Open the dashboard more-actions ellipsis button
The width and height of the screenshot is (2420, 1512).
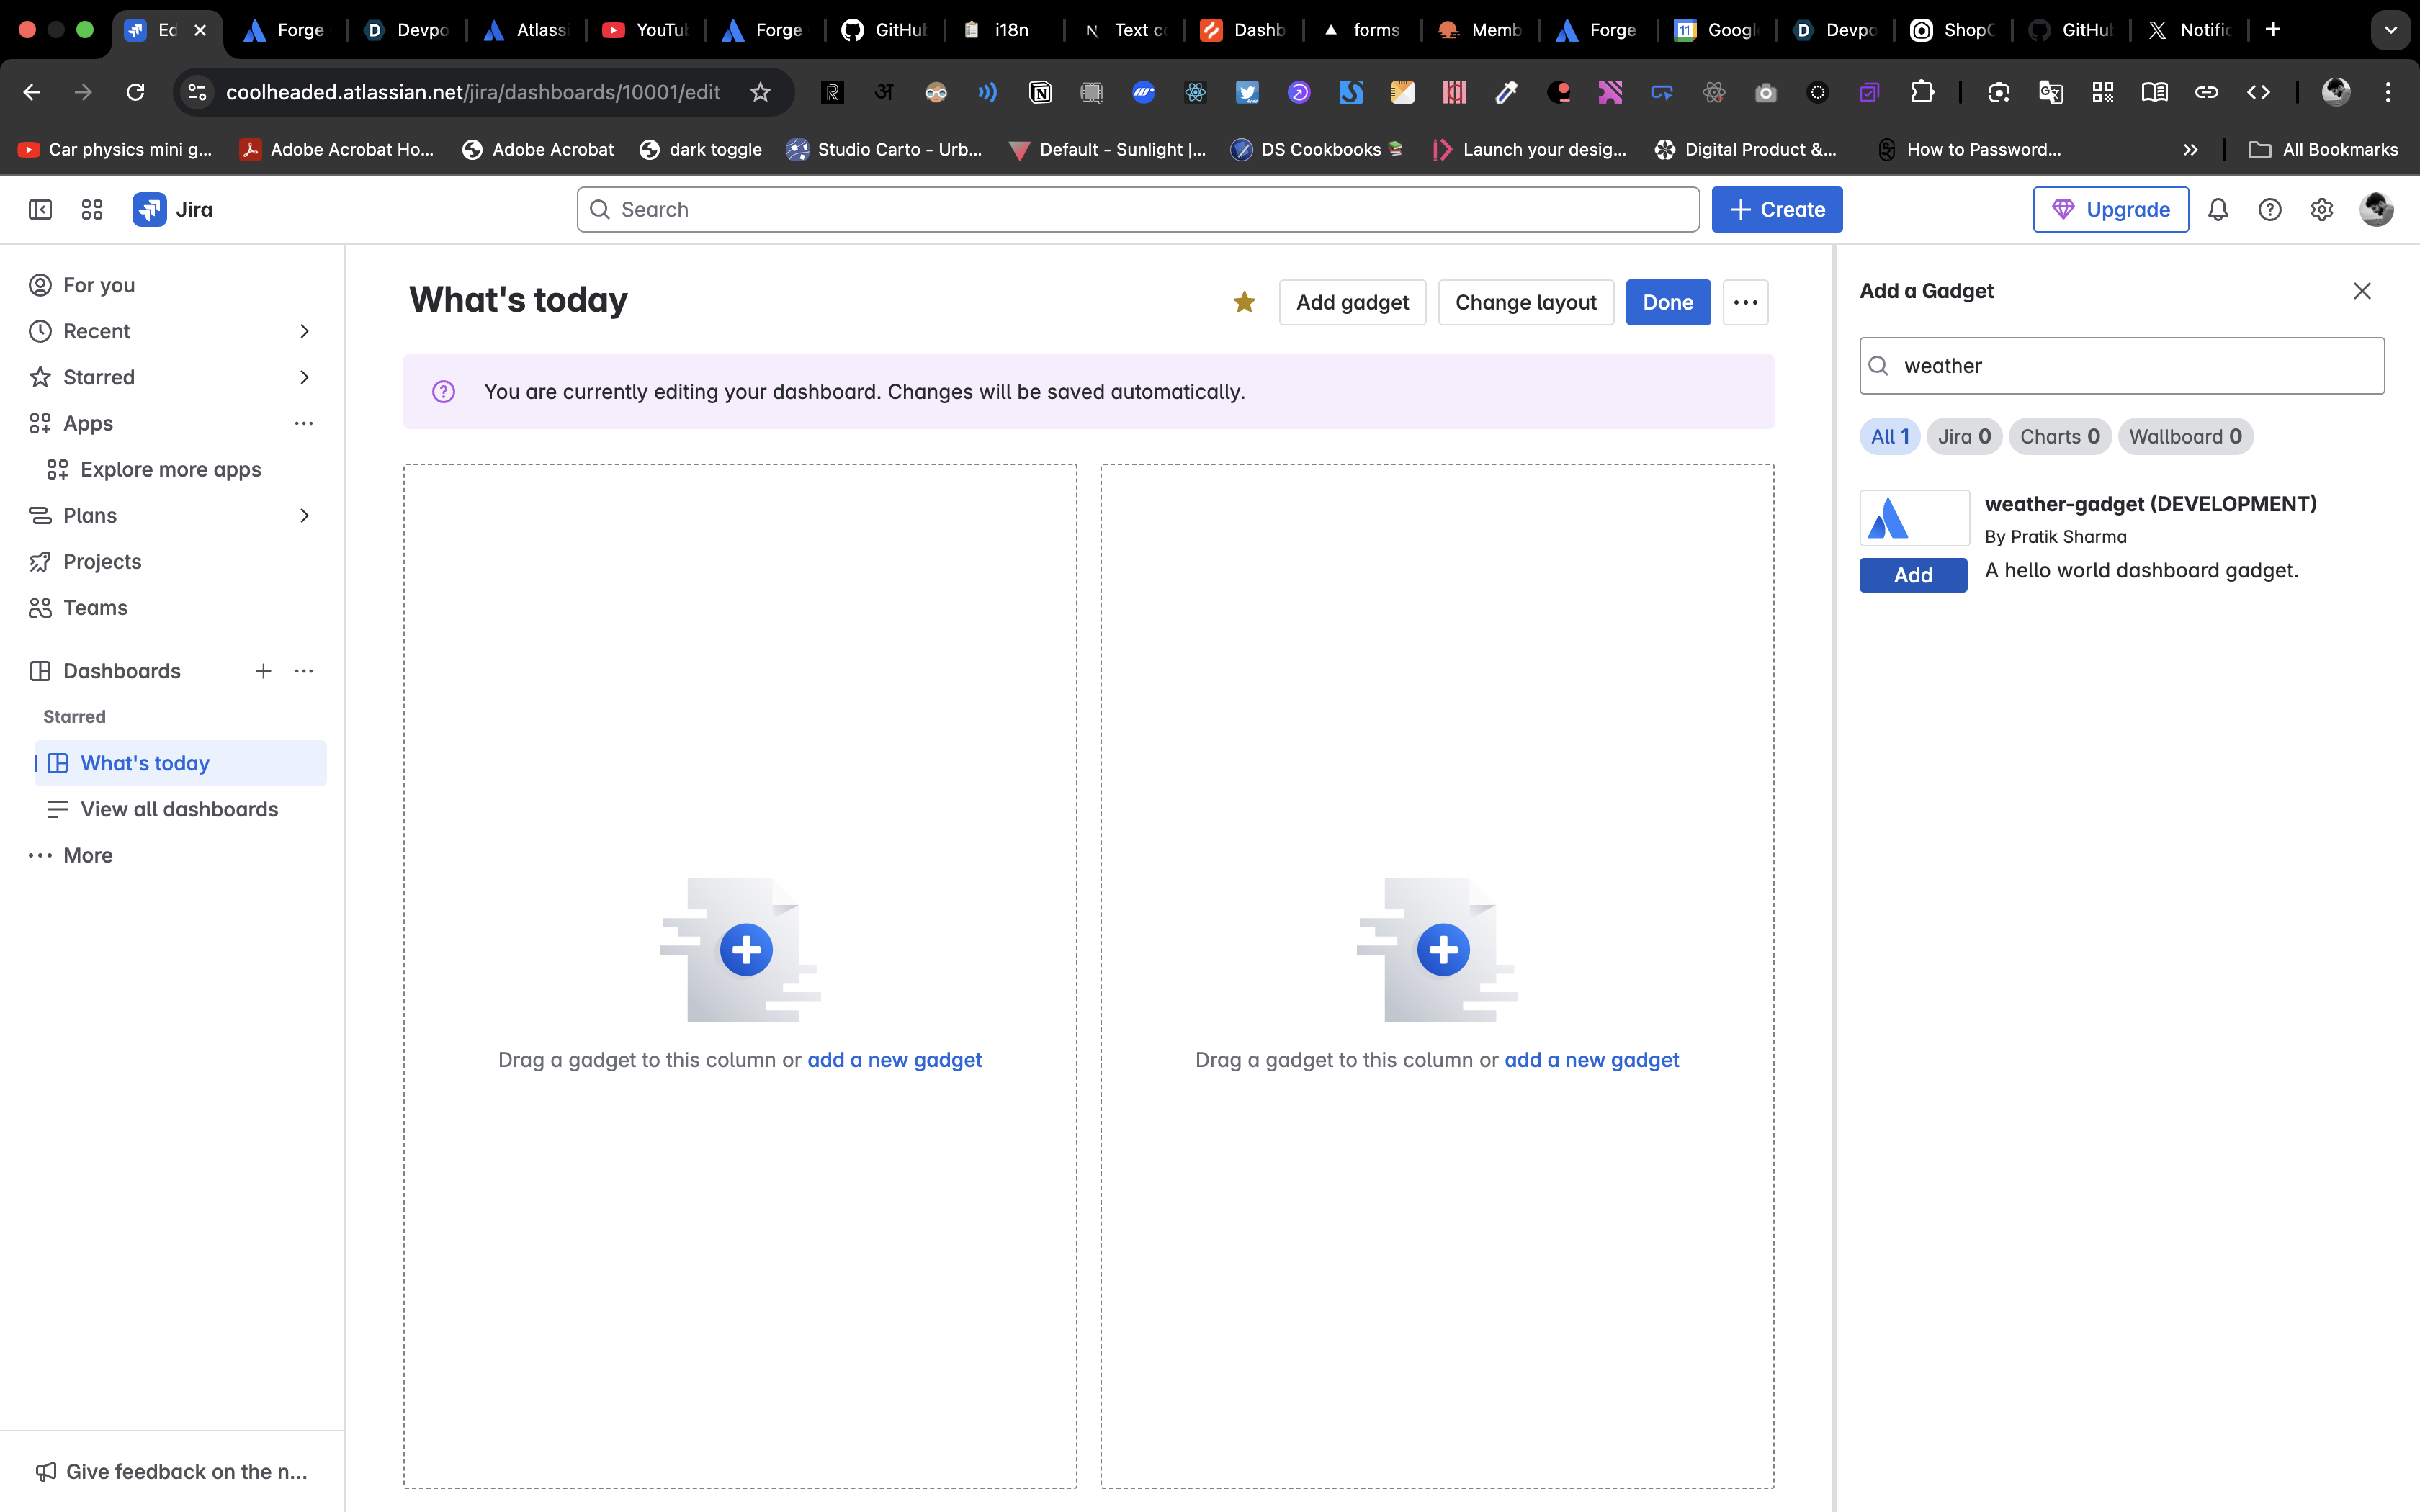click(1745, 302)
